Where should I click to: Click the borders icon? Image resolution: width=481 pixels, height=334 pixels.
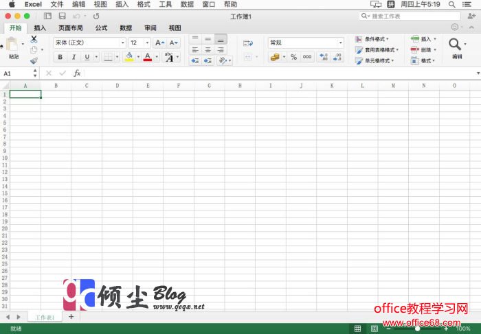108,57
